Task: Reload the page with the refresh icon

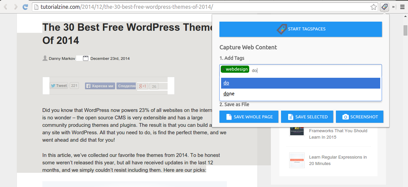Action: tap(25, 7)
